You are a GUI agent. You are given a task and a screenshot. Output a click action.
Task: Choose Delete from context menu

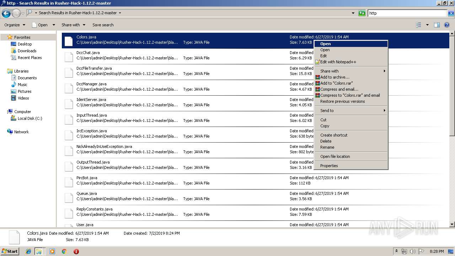(x=351, y=141)
